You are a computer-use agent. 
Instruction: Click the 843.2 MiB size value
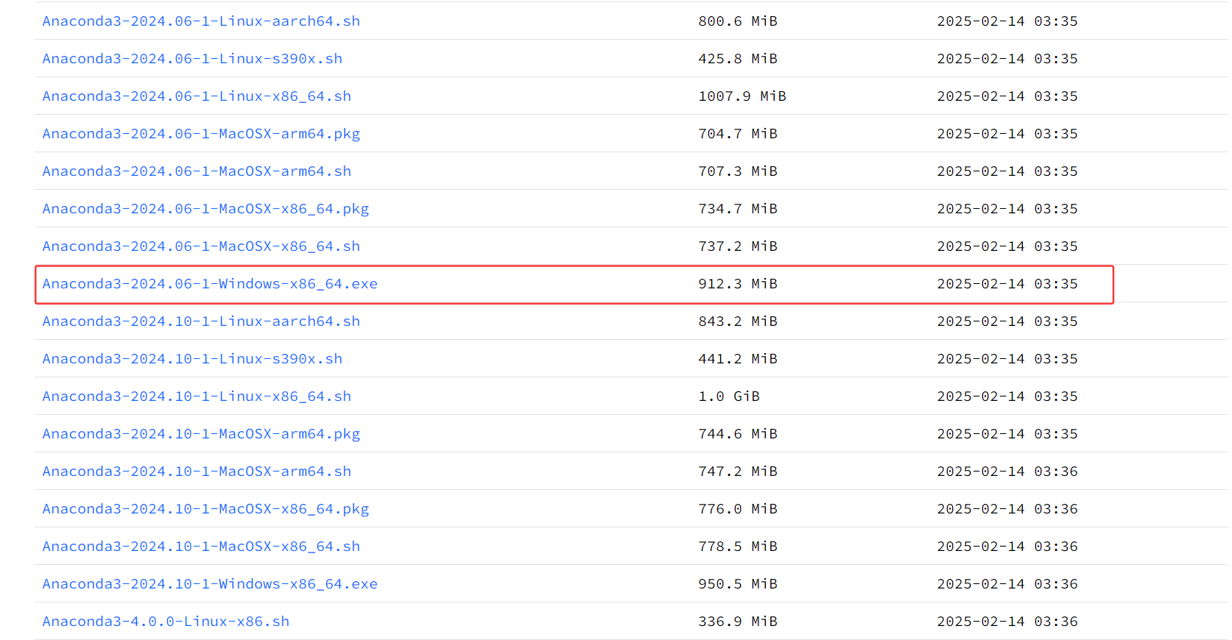pyautogui.click(x=738, y=321)
